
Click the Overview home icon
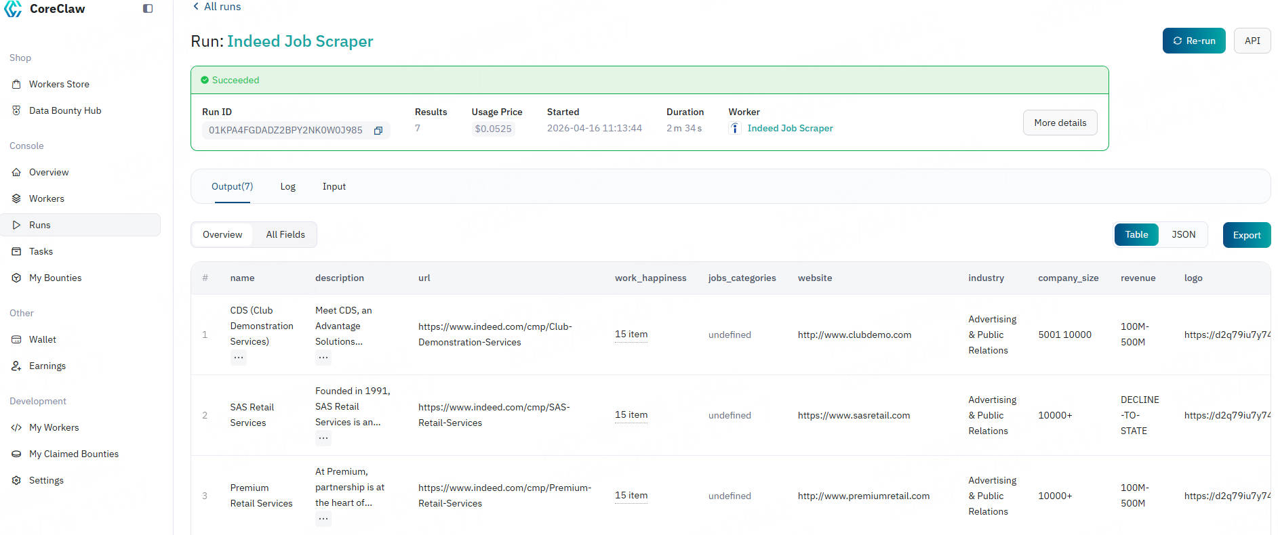[x=16, y=172]
